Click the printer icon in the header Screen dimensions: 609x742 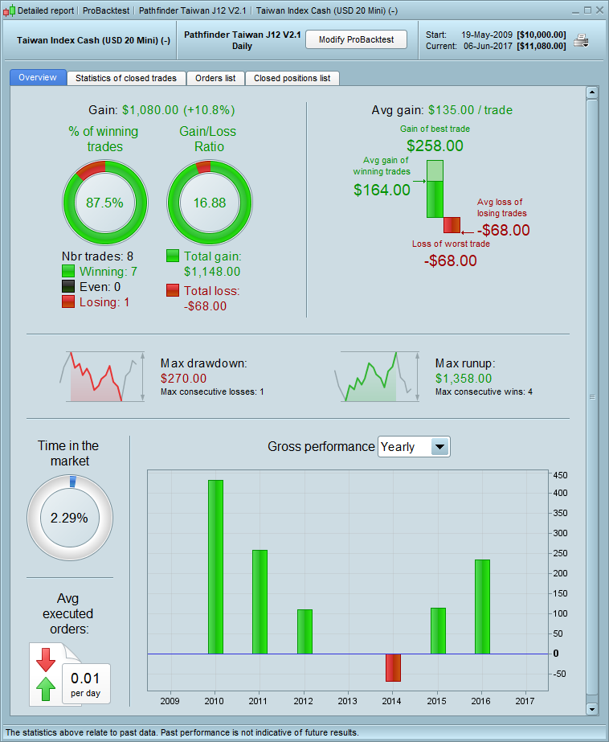pos(581,41)
